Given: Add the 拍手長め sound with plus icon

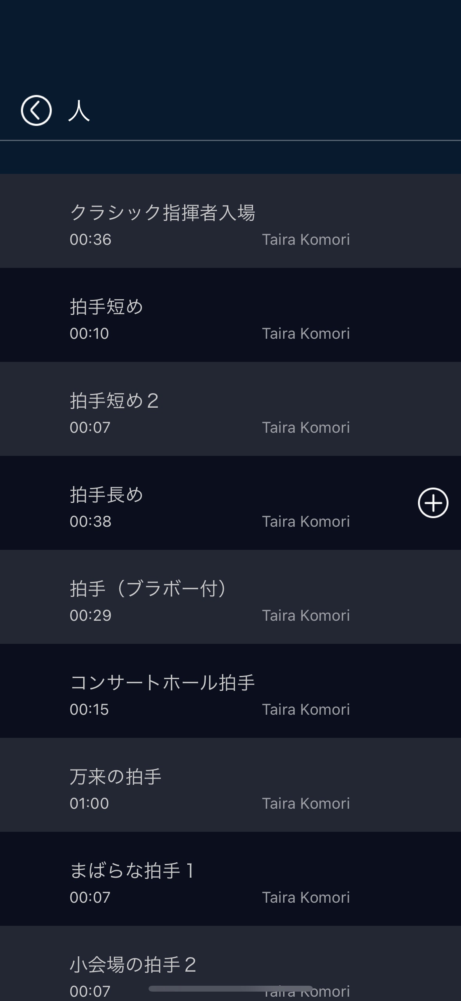Looking at the screenshot, I should pyautogui.click(x=433, y=503).
